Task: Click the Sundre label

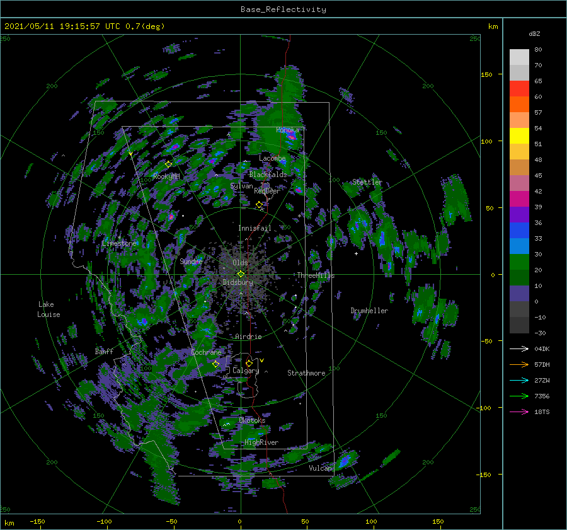Action: 191,261
